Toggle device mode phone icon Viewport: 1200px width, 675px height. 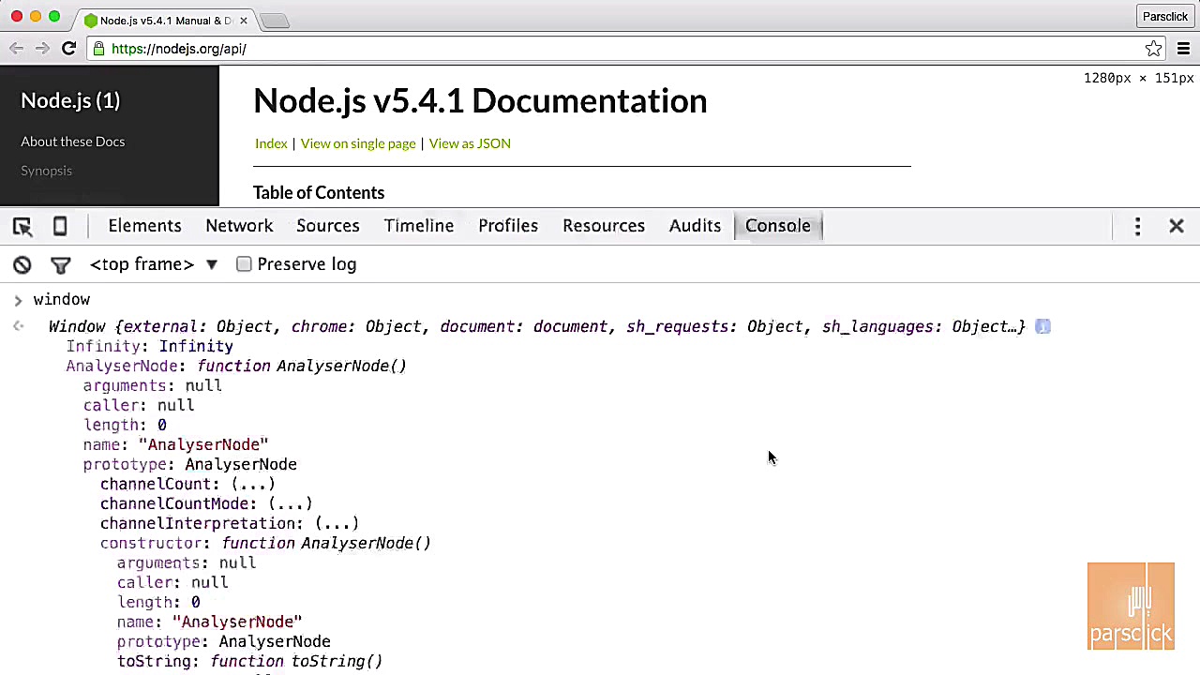(x=60, y=226)
